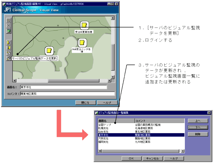Click the Web受注バッチ処理 node label
The height and width of the screenshot is (163, 213).
(81, 50)
